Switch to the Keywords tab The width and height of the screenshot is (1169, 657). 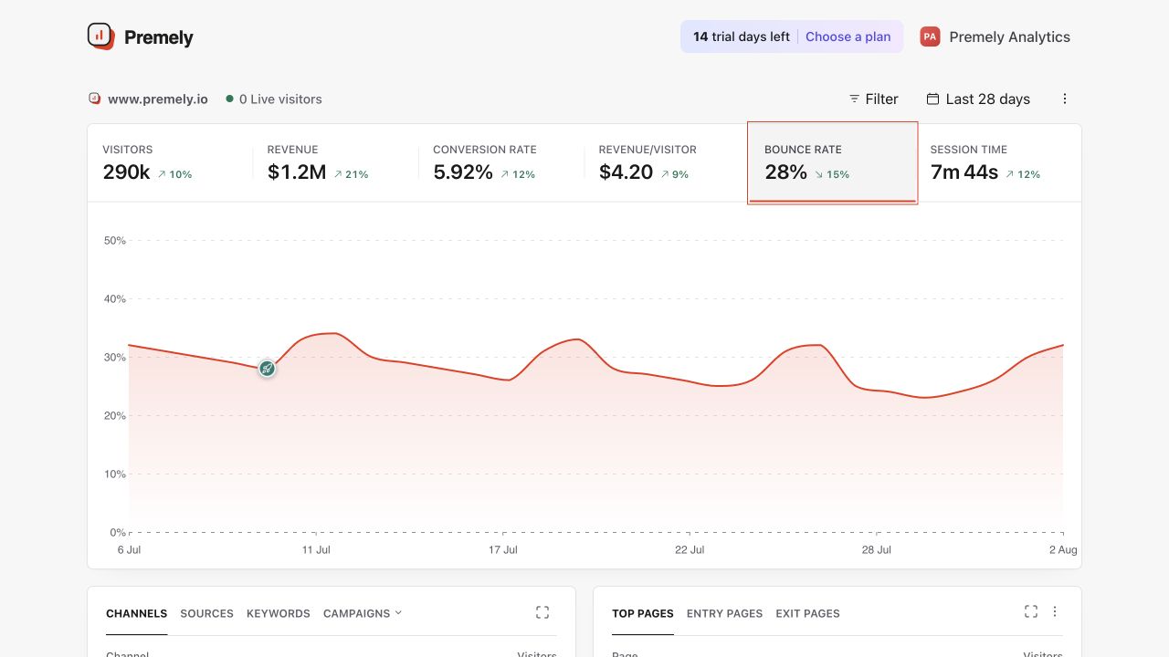click(x=279, y=613)
